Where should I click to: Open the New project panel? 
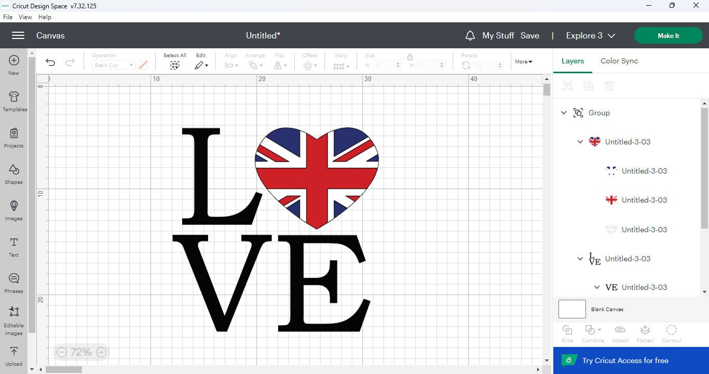[x=13, y=64]
